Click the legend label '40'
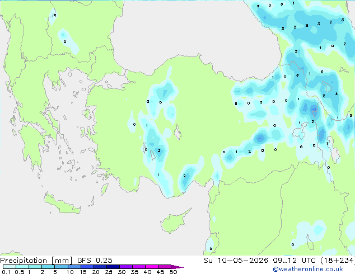This screenshot has height=274, width=355. 147,272
